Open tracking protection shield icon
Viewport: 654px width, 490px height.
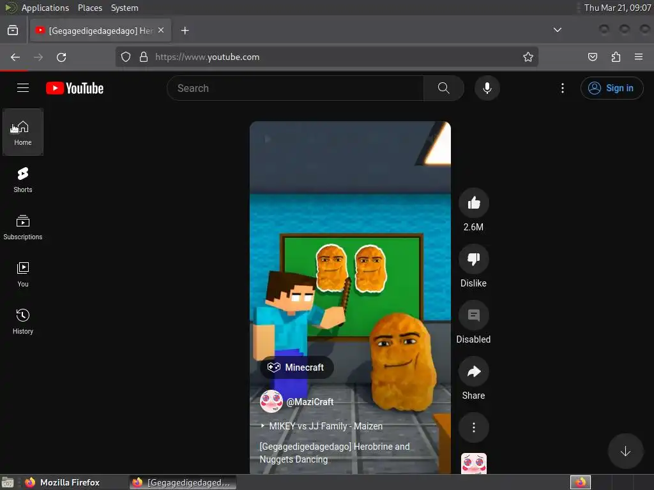coord(126,57)
